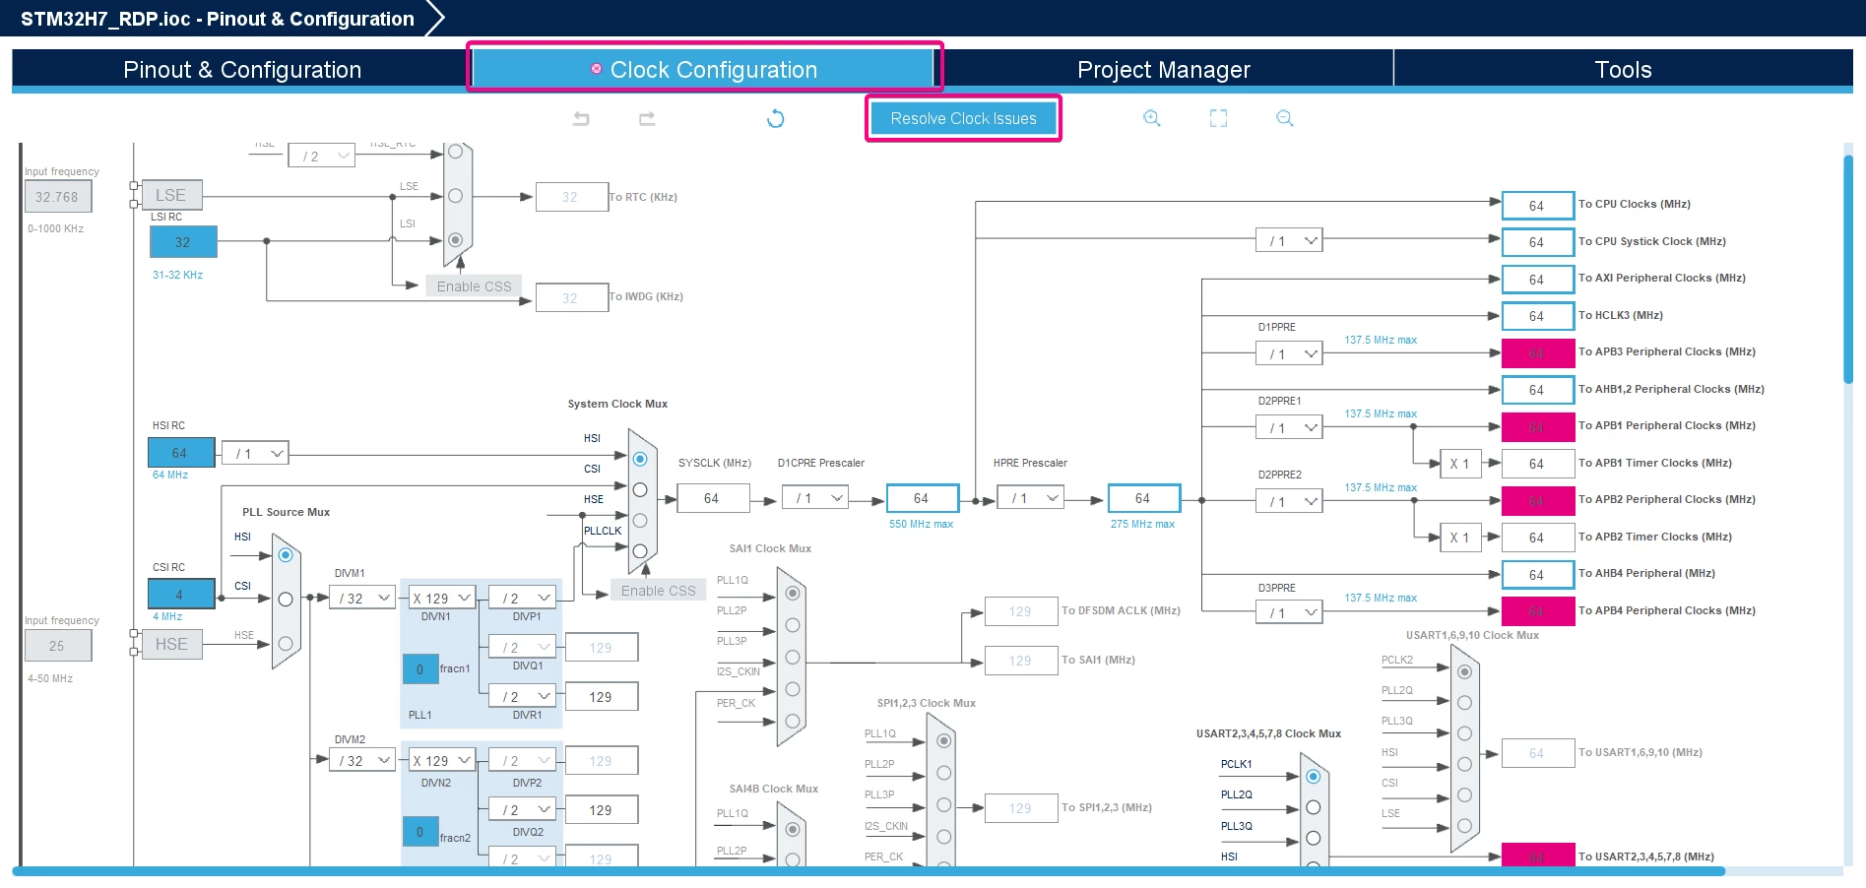Click the To CPU Clocks value field
The height and width of the screenshot is (888, 1866).
click(1537, 205)
